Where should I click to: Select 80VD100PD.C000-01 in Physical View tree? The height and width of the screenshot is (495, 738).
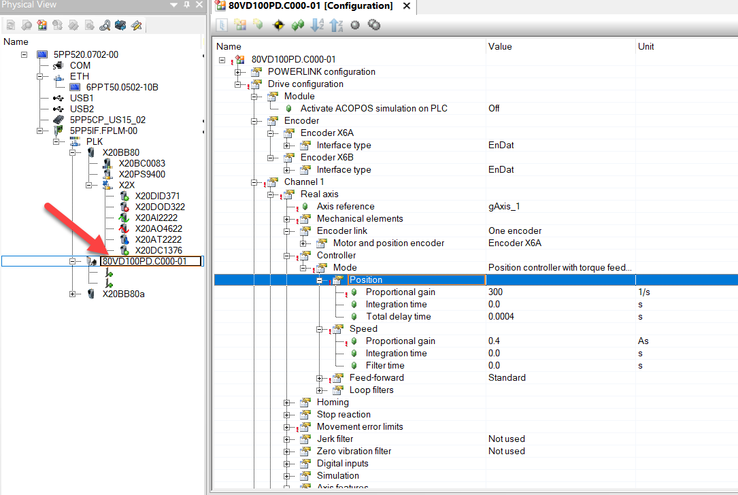[x=144, y=261]
